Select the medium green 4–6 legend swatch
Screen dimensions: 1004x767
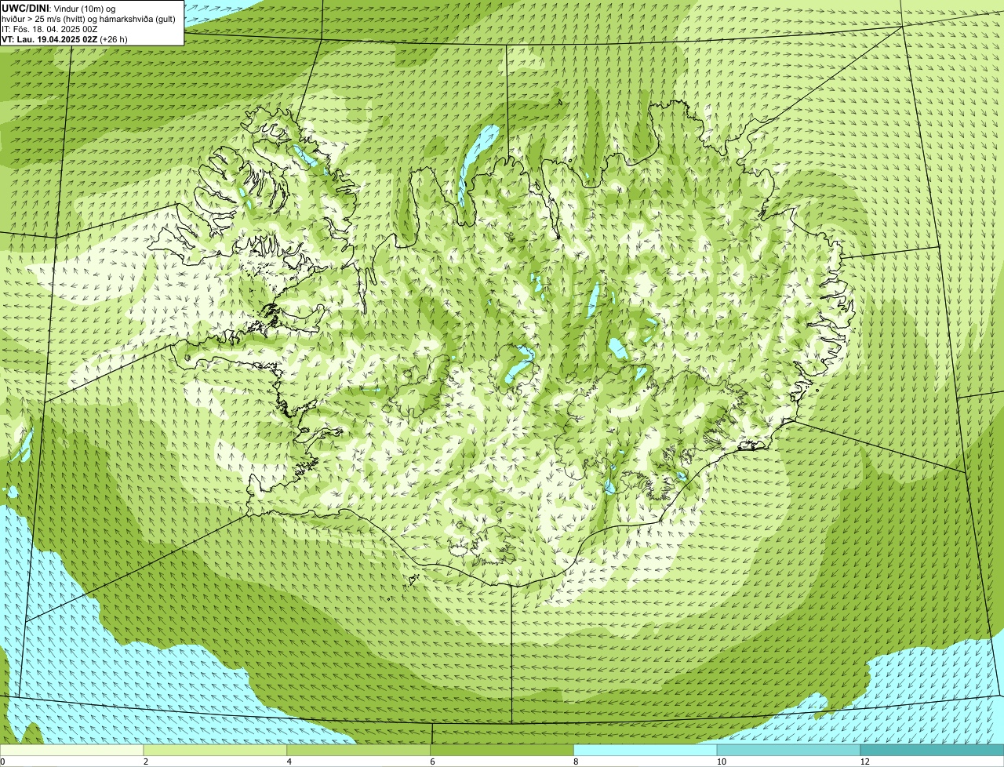coord(358,750)
